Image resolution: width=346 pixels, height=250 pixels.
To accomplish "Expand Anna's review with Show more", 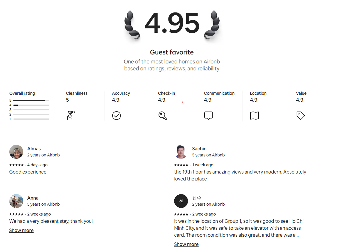I will (x=21, y=230).
